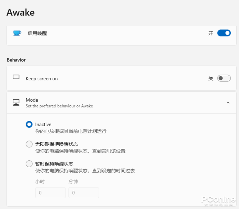Click the 小时 number input box
The height and width of the screenshot is (209, 239).
(50, 193)
